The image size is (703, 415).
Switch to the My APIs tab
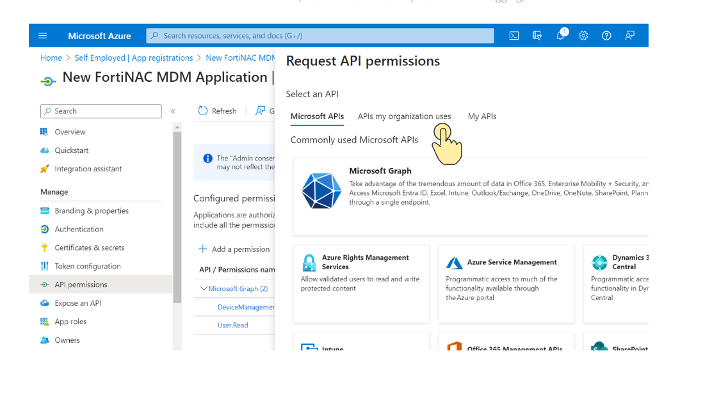[482, 116]
